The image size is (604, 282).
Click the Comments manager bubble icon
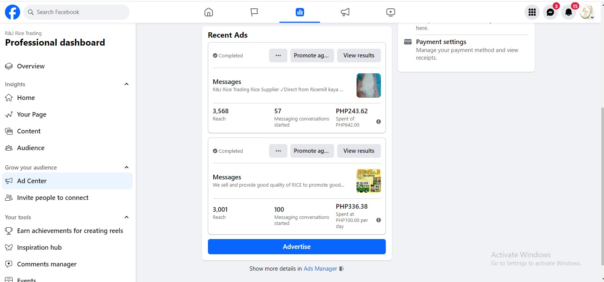tap(9, 264)
